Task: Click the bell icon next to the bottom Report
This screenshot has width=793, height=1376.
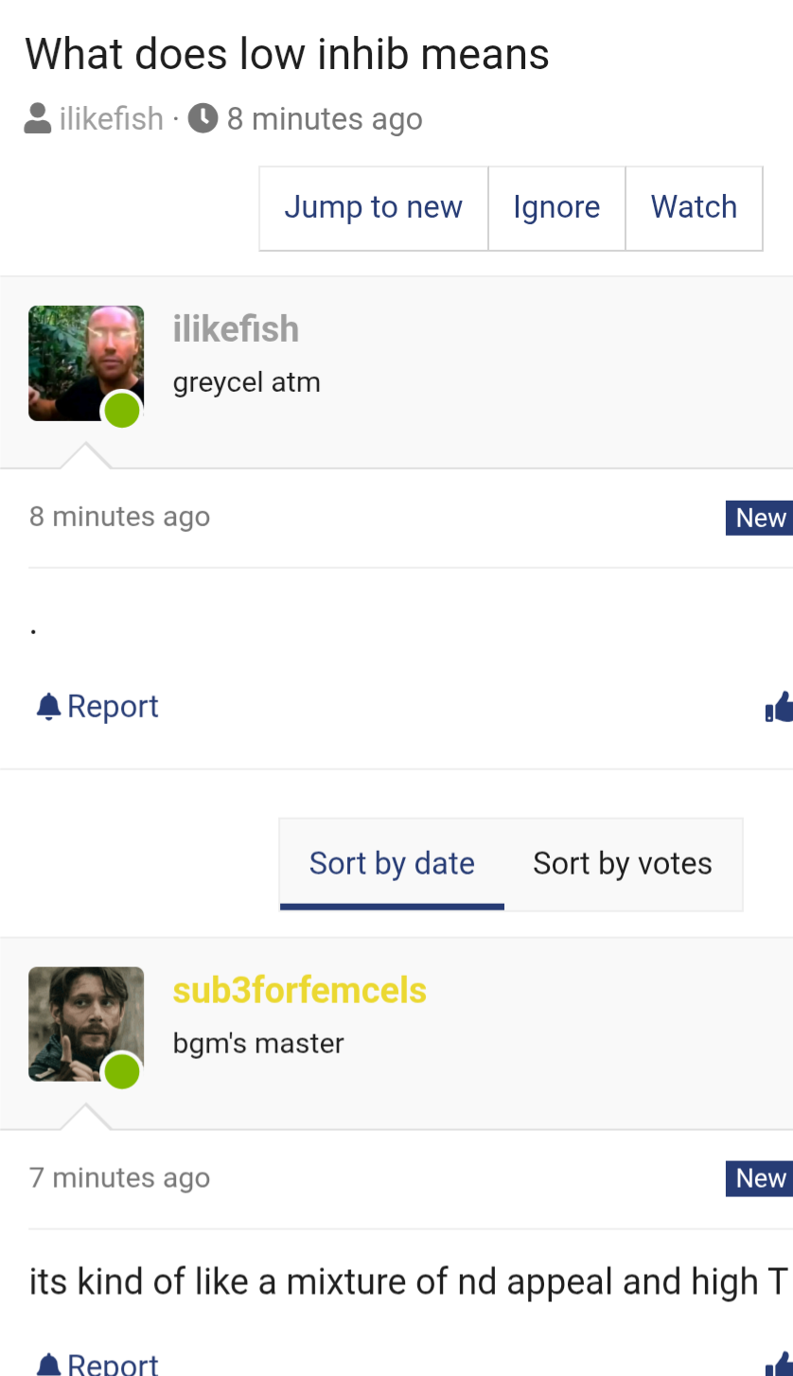Action: click(x=48, y=1364)
